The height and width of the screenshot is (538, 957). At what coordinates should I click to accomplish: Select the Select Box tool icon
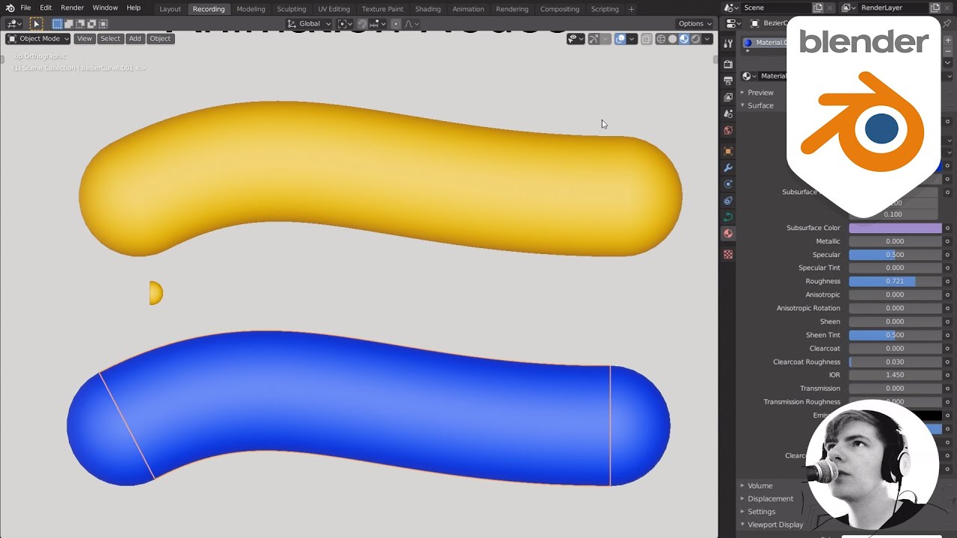(36, 24)
